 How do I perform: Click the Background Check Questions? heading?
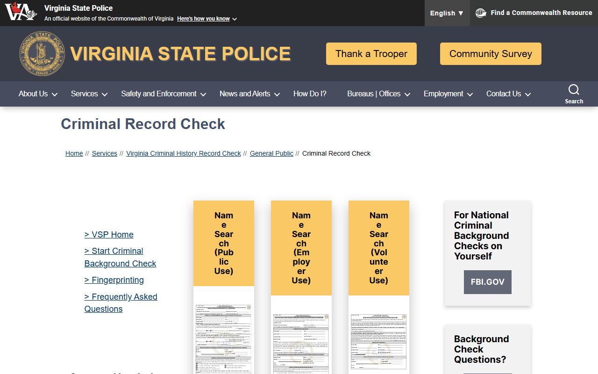click(x=481, y=349)
